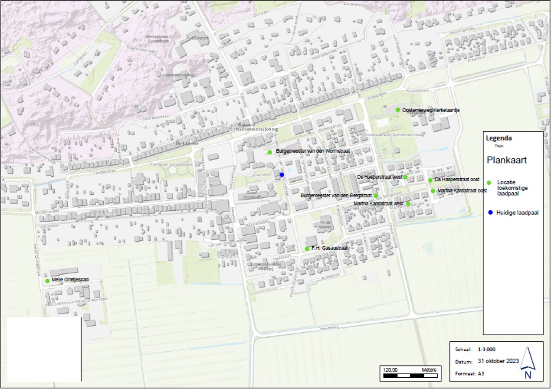Click the north arrow compass symbol
551x389 pixels.
pyautogui.click(x=528, y=363)
